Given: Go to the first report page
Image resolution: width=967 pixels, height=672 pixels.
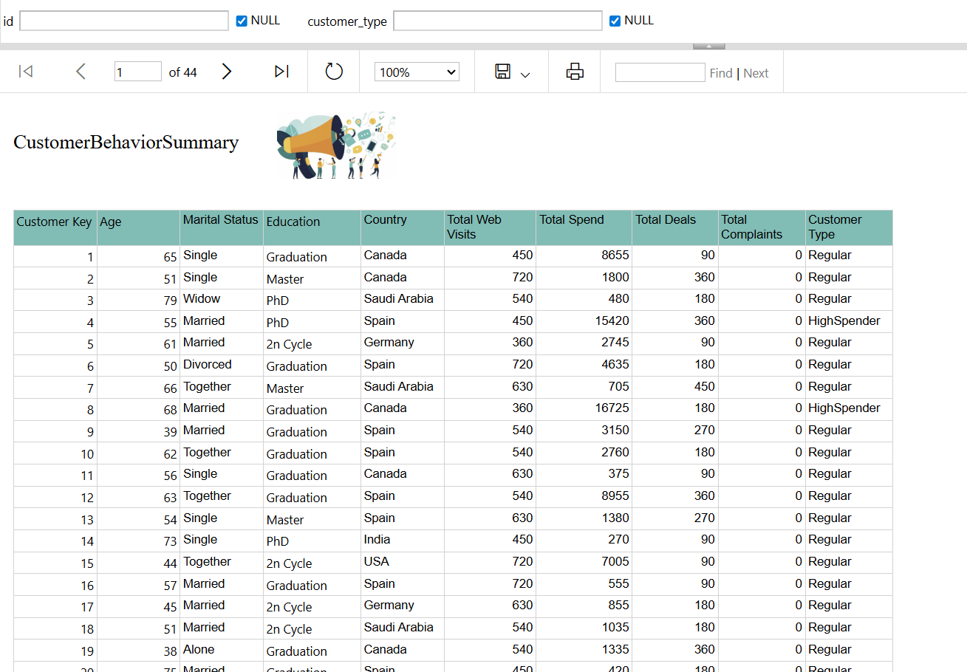Looking at the screenshot, I should point(26,72).
